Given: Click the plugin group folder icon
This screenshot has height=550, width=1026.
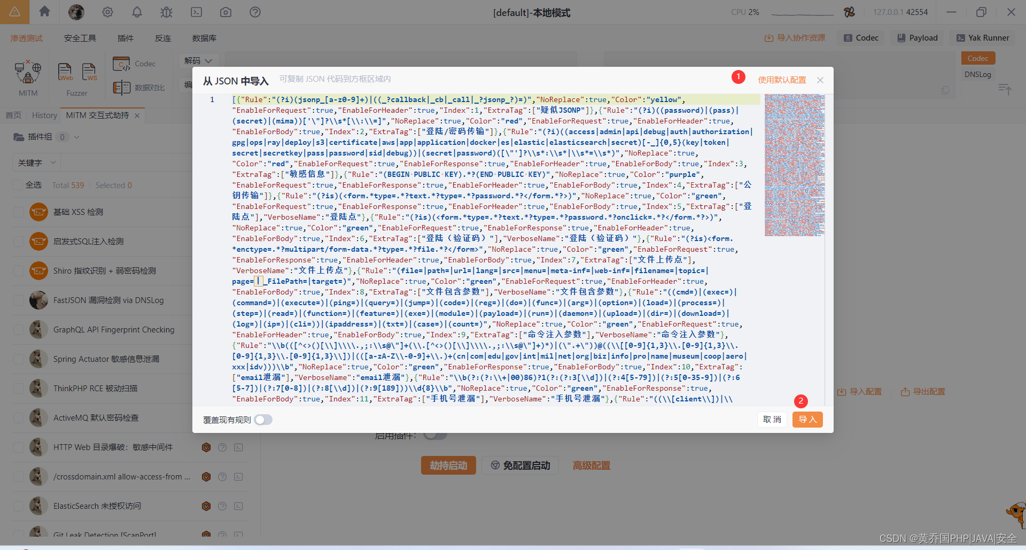Looking at the screenshot, I should click(19, 137).
